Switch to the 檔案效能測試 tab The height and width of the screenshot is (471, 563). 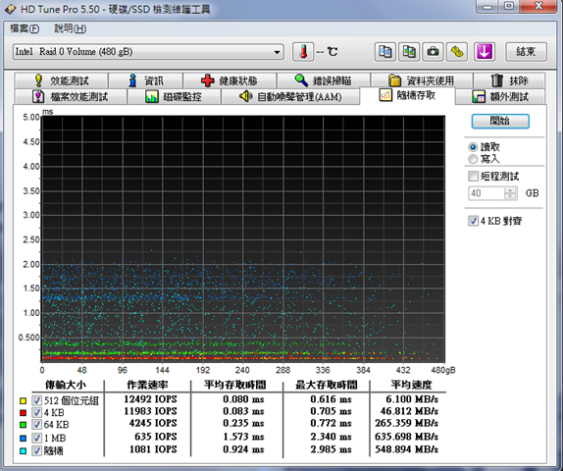tap(70, 96)
